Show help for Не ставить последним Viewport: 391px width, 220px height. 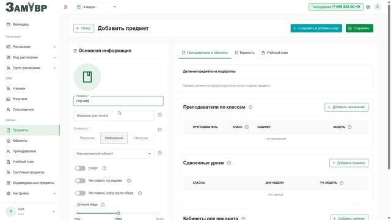(x=129, y=181)
